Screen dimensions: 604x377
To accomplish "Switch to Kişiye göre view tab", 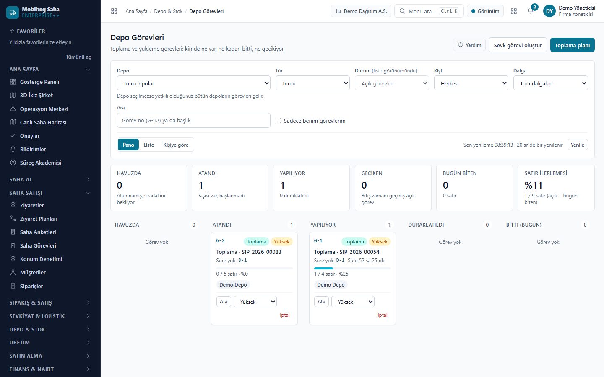I will point(176,145).
